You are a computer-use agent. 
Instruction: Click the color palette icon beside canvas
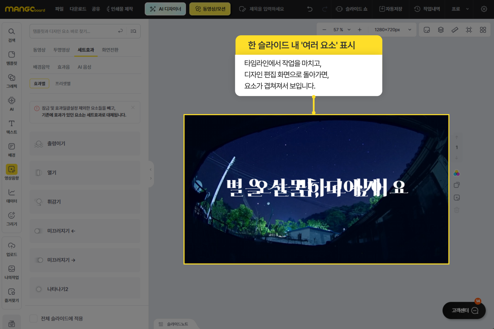(x=457, y=173)
